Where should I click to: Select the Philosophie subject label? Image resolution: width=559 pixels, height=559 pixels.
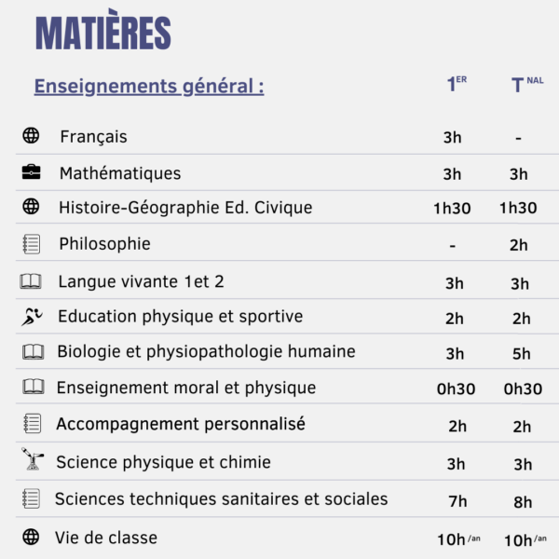[104, 244]
